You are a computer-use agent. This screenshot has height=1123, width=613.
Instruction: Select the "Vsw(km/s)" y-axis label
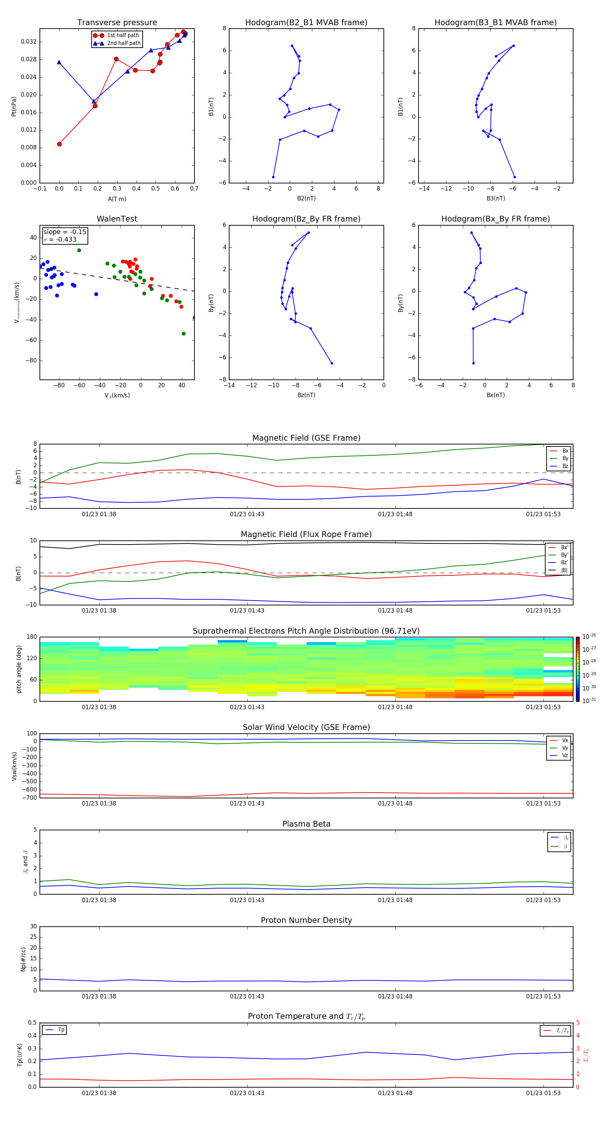(14, 766)
